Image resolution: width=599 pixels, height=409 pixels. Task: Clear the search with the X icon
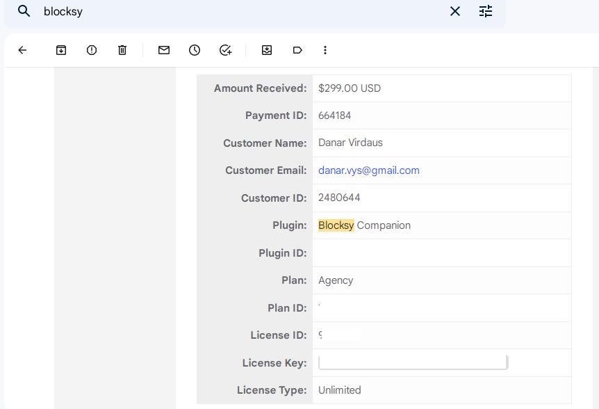click(455, 11)
